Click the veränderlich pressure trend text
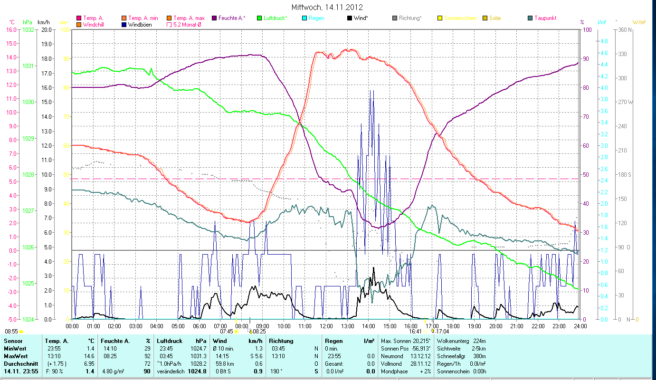656x380 pixels. tap(171, 371)
